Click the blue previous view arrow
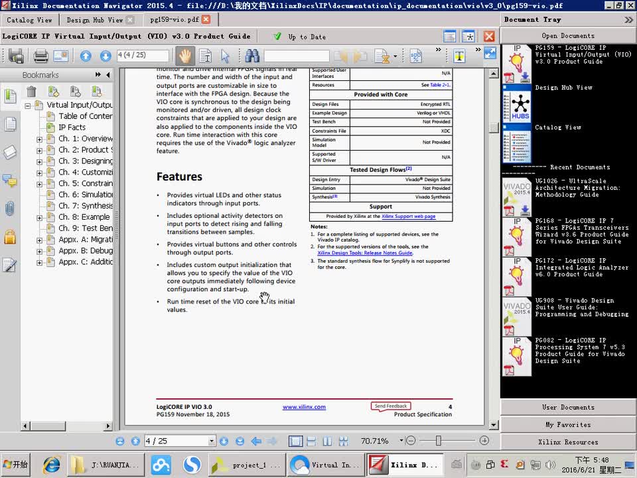The height and width of the screenshot is (478, 637). [256, 441]
